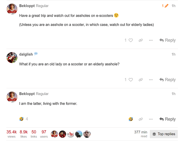Expand more options on 'I am the latter' post
The width and height of the screenshot is (187, 141).
coord(151,119)
